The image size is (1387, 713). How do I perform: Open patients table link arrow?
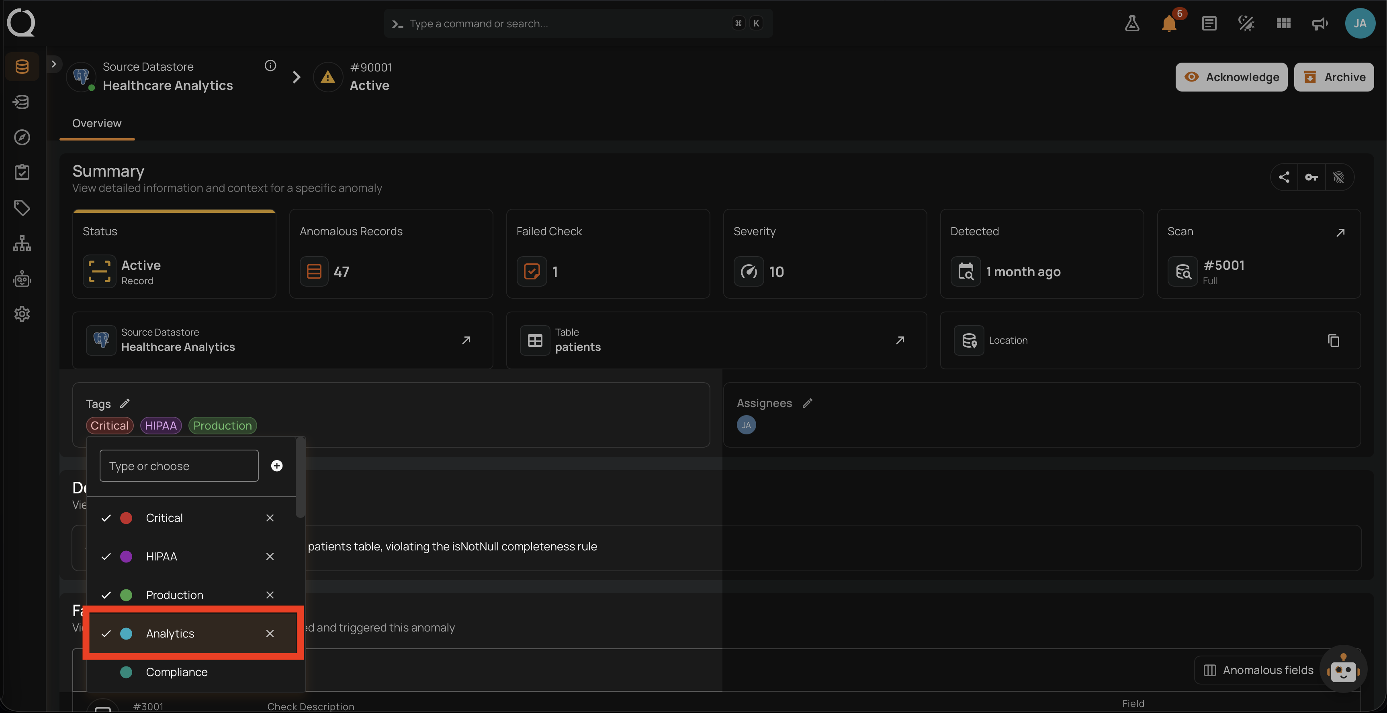click(x=900, y=340)
